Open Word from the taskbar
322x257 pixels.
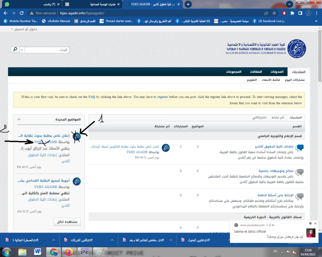[38, 252]
